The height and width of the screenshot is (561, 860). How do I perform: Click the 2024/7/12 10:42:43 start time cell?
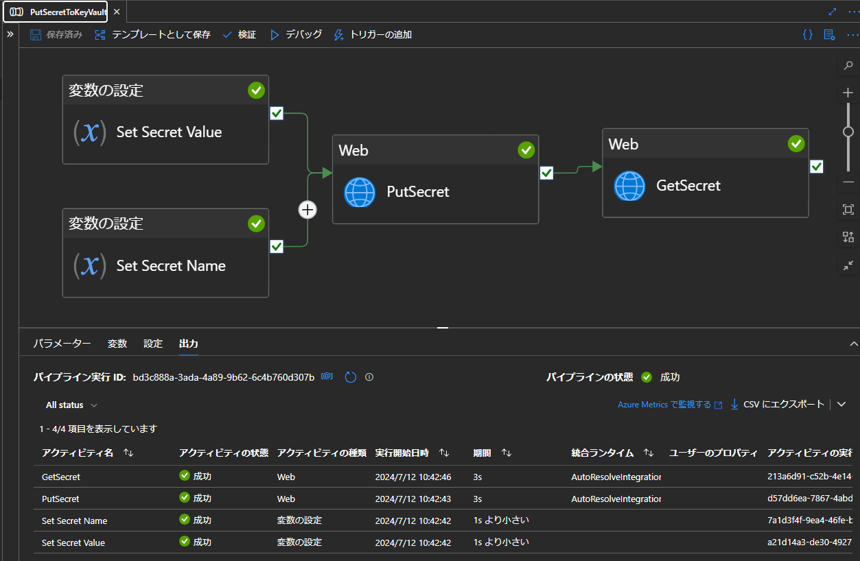[x=412, y=499]
